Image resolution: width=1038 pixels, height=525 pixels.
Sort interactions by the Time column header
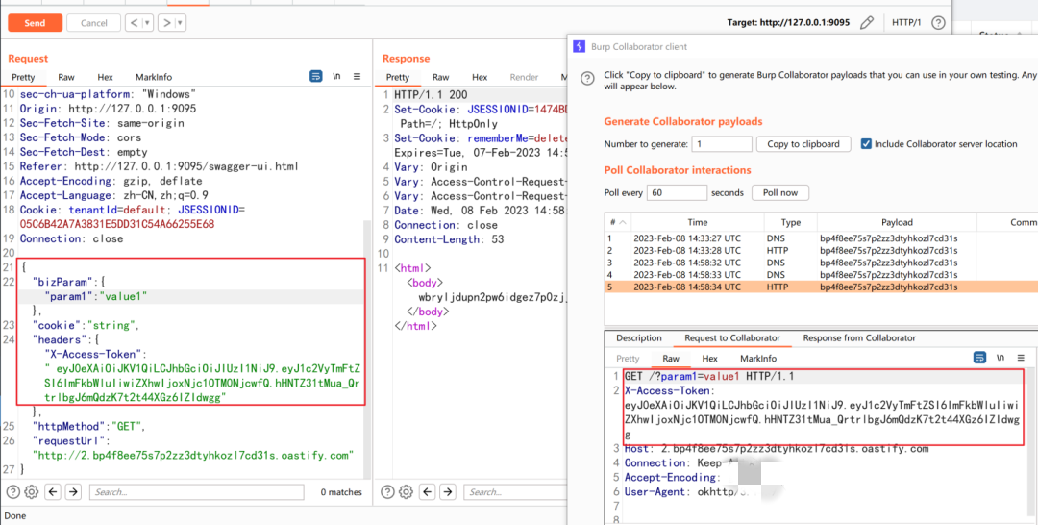[x=697, y=222]
